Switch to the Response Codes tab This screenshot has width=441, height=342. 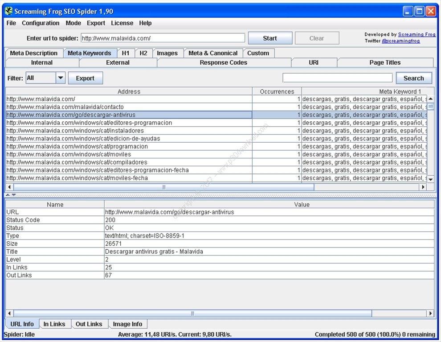[x=224, y=62]
